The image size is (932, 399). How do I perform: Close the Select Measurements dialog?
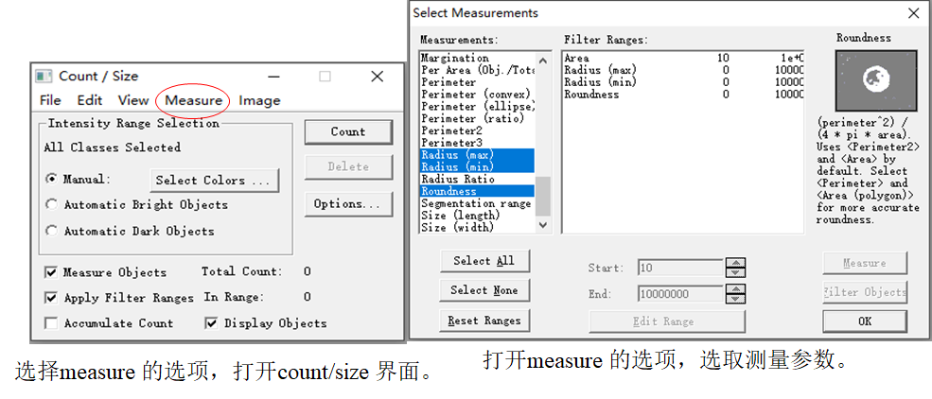913,13
